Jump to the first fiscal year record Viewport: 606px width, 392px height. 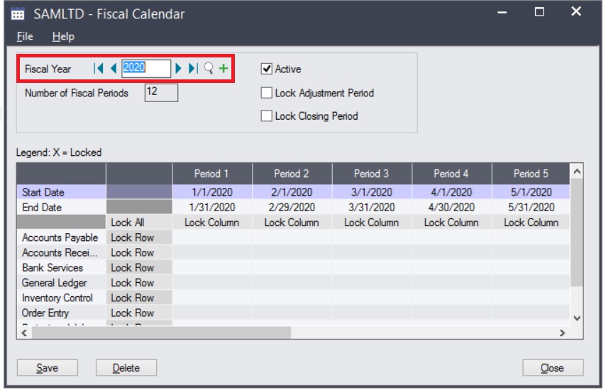[x=98, y=69]
